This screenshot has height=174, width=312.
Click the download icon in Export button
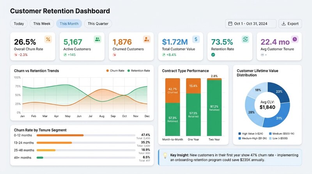click(x=284, y=24)
